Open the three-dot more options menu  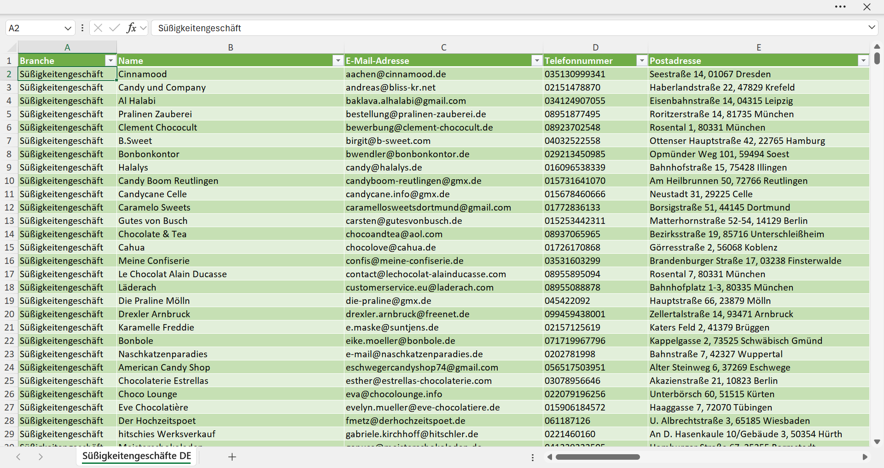click(x=840, y=7)
